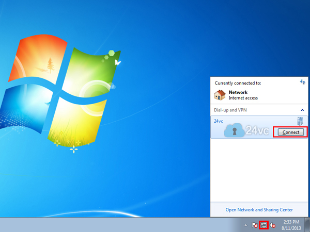The height and width of the screenshot is (232, 310).
Task: Click the network tray icon in taskbar
Action: pyautogui.click(x=263, y=225)
